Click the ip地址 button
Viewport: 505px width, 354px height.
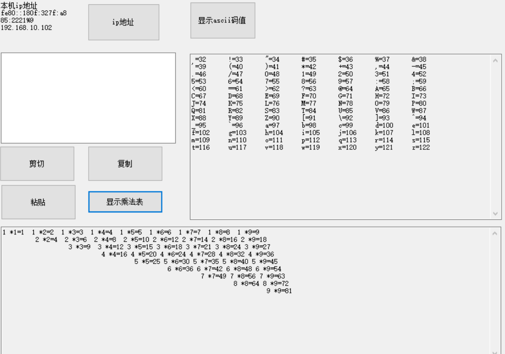123,22
